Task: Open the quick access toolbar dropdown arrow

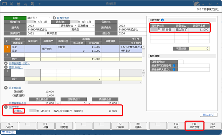Action: pyautogui.click(x=40, y=4)
